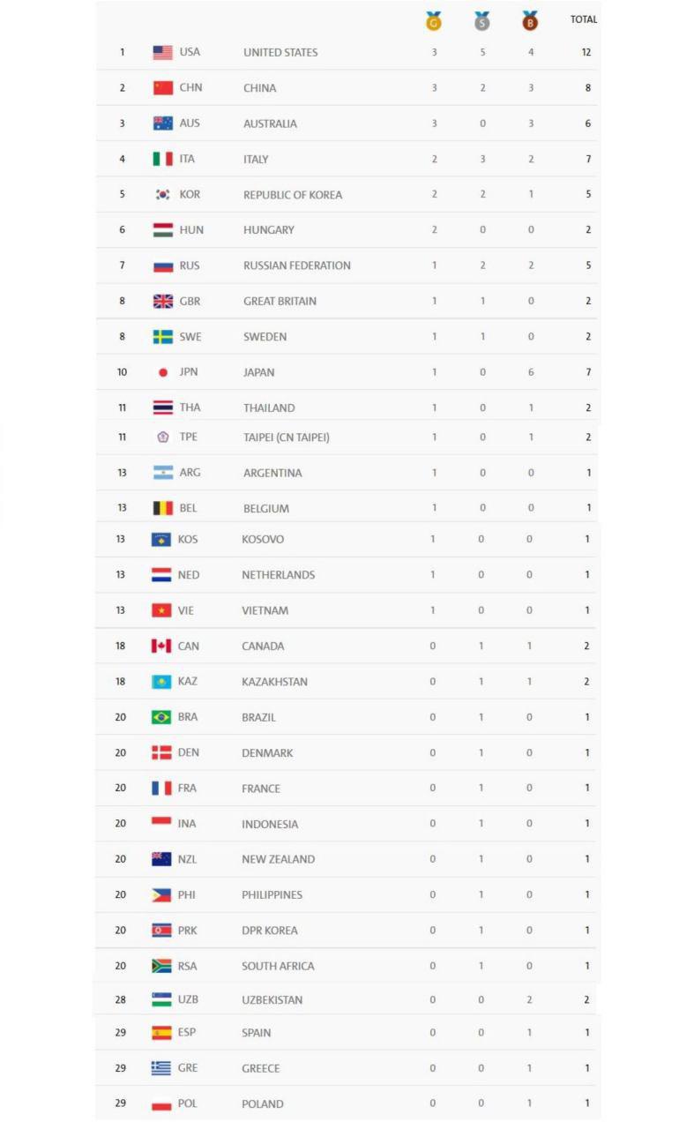Click the Japan flag icon
The width and height of the screenshot is (694, 1129).
(x=162, y=372)
